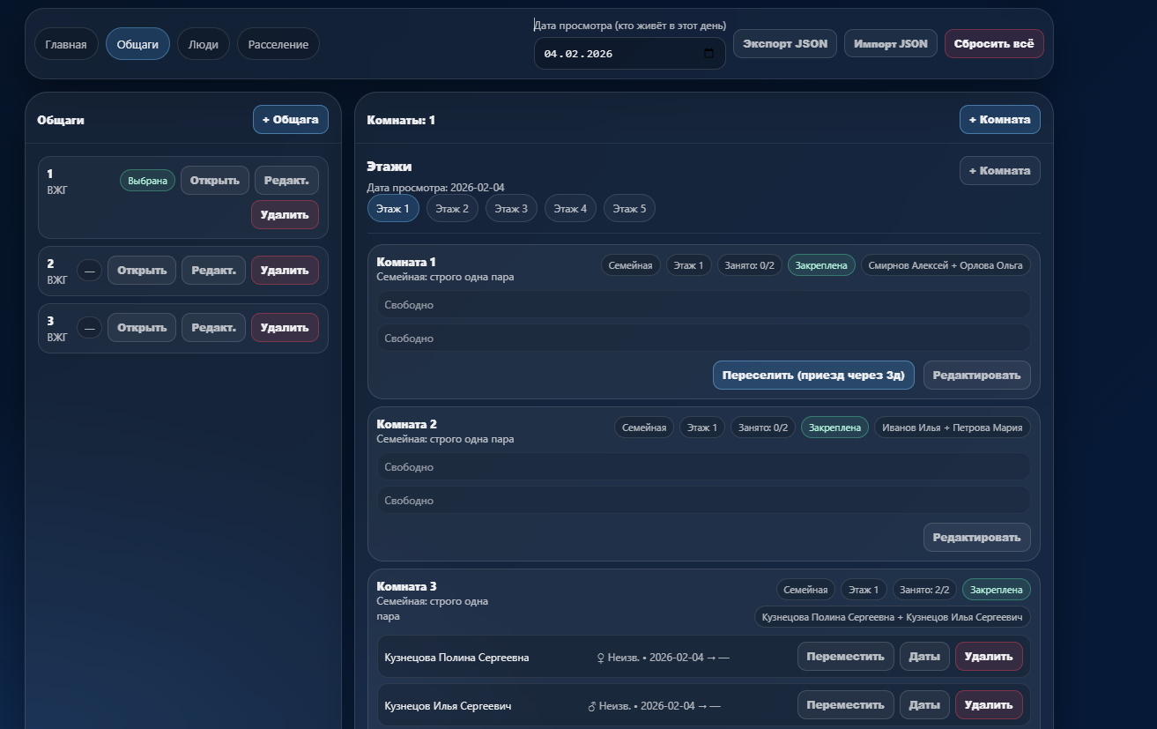The image size is (1157, 729).
Task: Open the "Расселение" tab
Action: pos(278,44)
